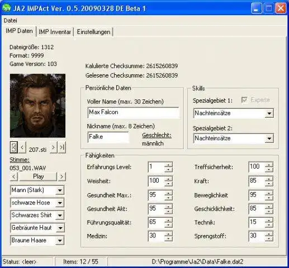Decrease Treffsicherheit value
This screenshot has width=289, height=268.
click(269, 170)
